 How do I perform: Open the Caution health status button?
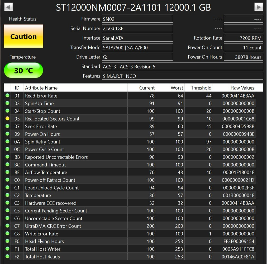pos(23,36)
